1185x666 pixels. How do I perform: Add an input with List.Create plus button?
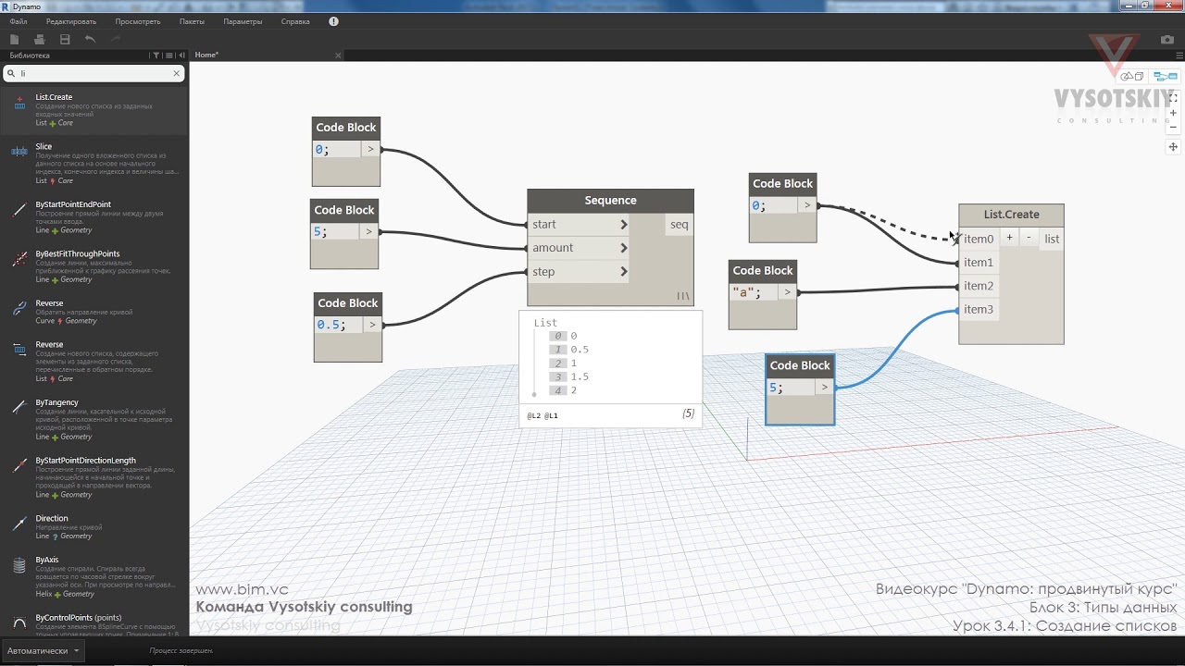point(1010,238)
